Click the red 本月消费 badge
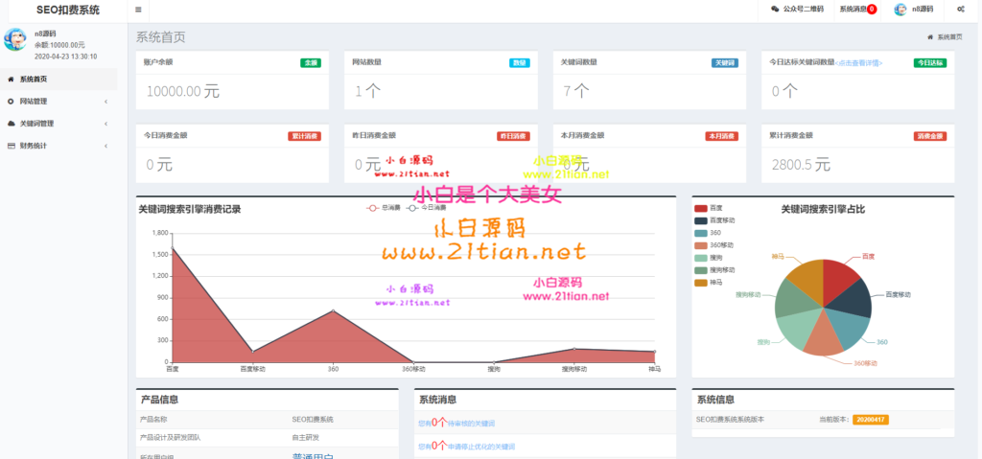Image resolution: width=982 pixels, height=459 pixels. tap(721, 136)
